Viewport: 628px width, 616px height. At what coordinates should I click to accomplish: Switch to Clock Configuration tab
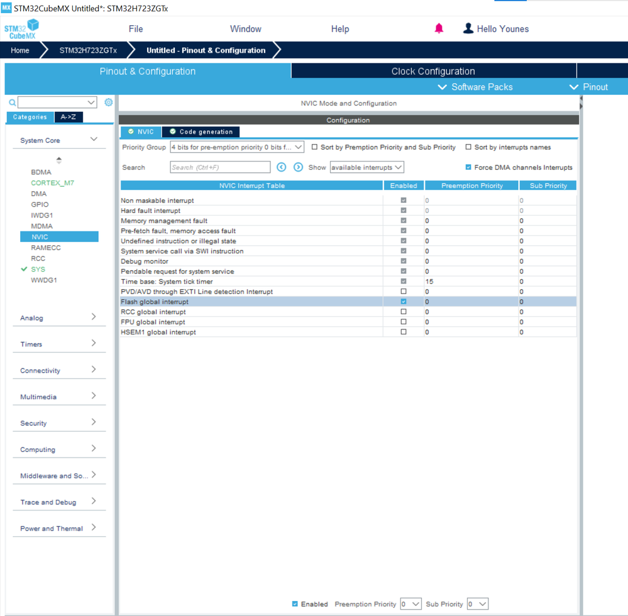pyautogui.click(x=434, y=71)
